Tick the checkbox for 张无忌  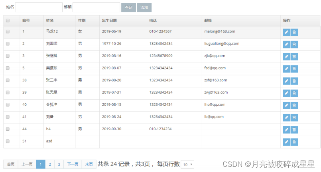coord(8,93)
